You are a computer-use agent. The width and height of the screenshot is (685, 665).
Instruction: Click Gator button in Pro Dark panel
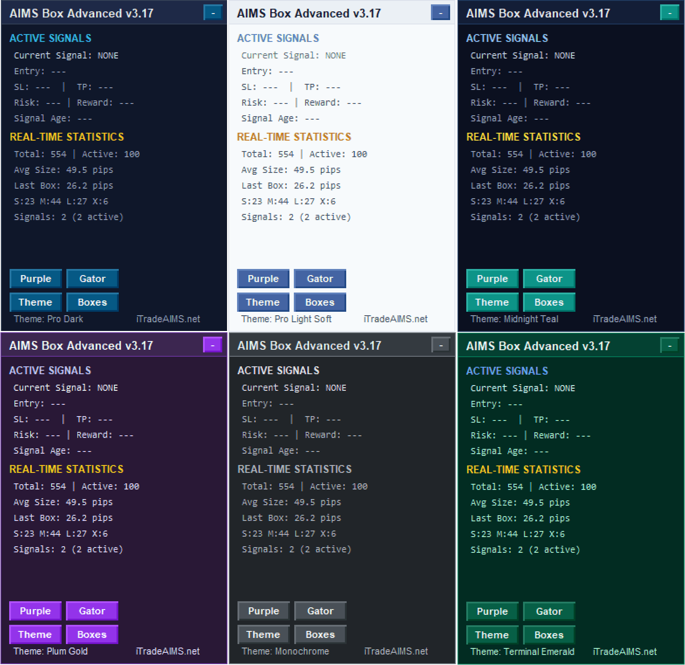[x=93, y=279]
